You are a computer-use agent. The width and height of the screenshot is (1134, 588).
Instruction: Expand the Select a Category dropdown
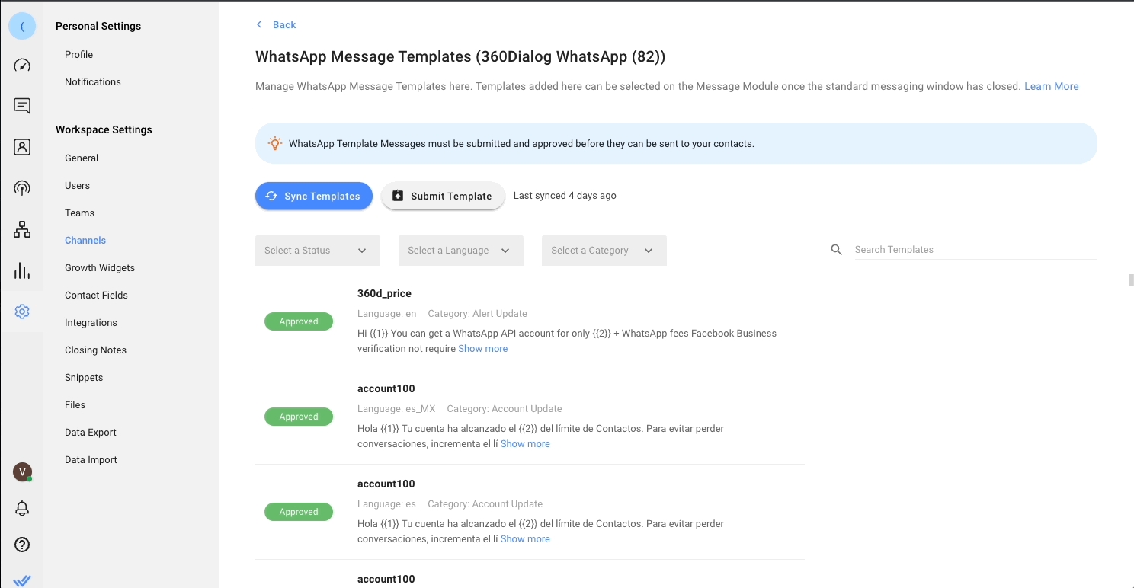604,251
